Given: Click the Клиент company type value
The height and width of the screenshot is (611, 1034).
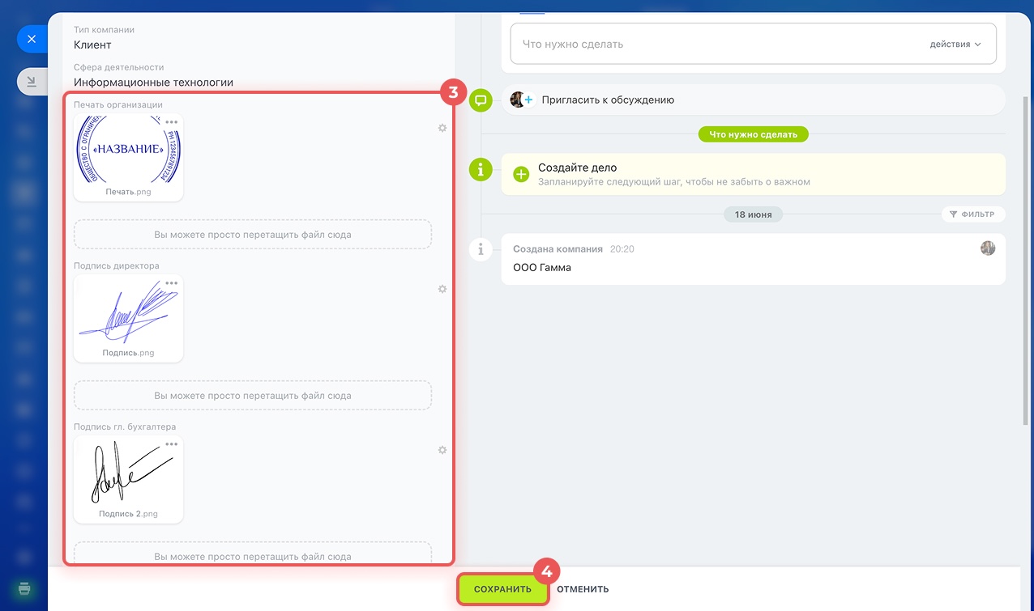Looking at the screenshot, I should (92, 45).
